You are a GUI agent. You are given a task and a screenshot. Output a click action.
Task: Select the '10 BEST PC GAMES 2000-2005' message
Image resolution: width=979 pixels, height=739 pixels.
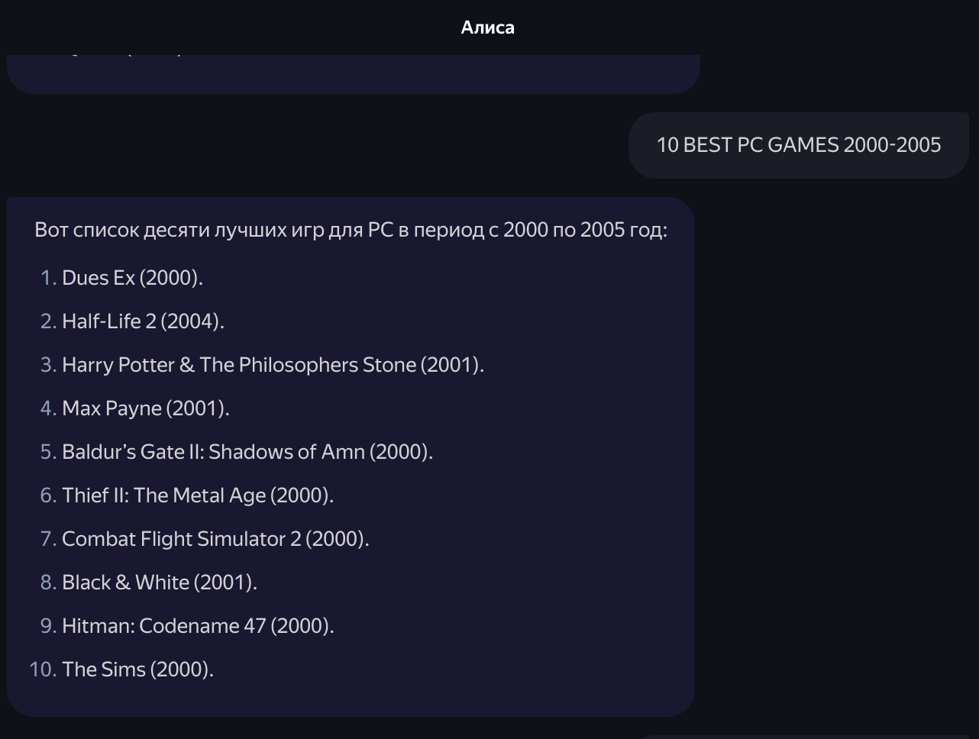click(x=798, y=145)
